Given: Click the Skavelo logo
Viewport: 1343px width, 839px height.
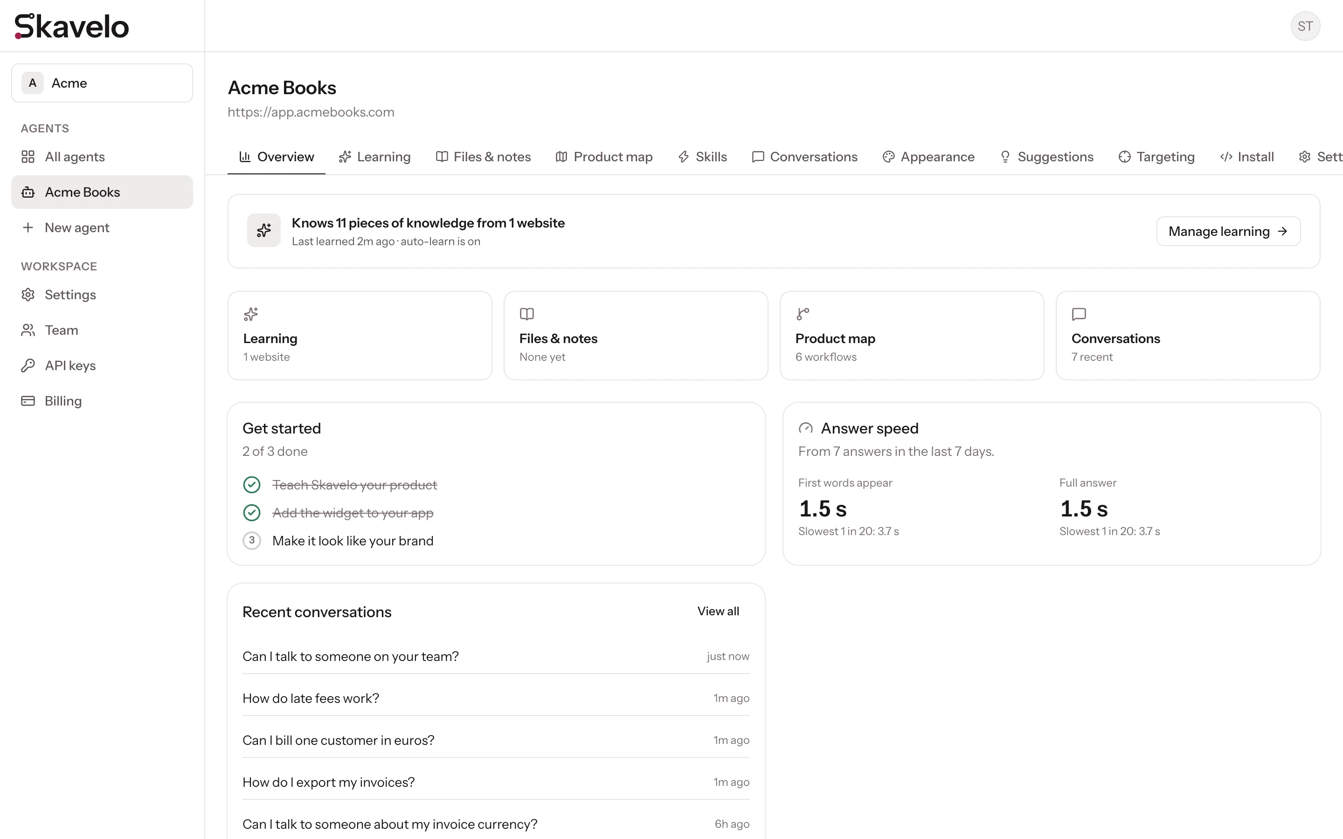Looking at the screenshot, I should (x=72, y=26).
